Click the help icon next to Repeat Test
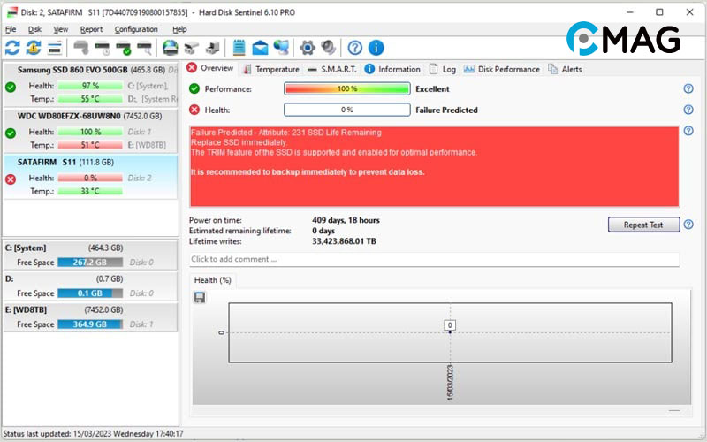Screen dimensions: 707x442 click(688, 225)
